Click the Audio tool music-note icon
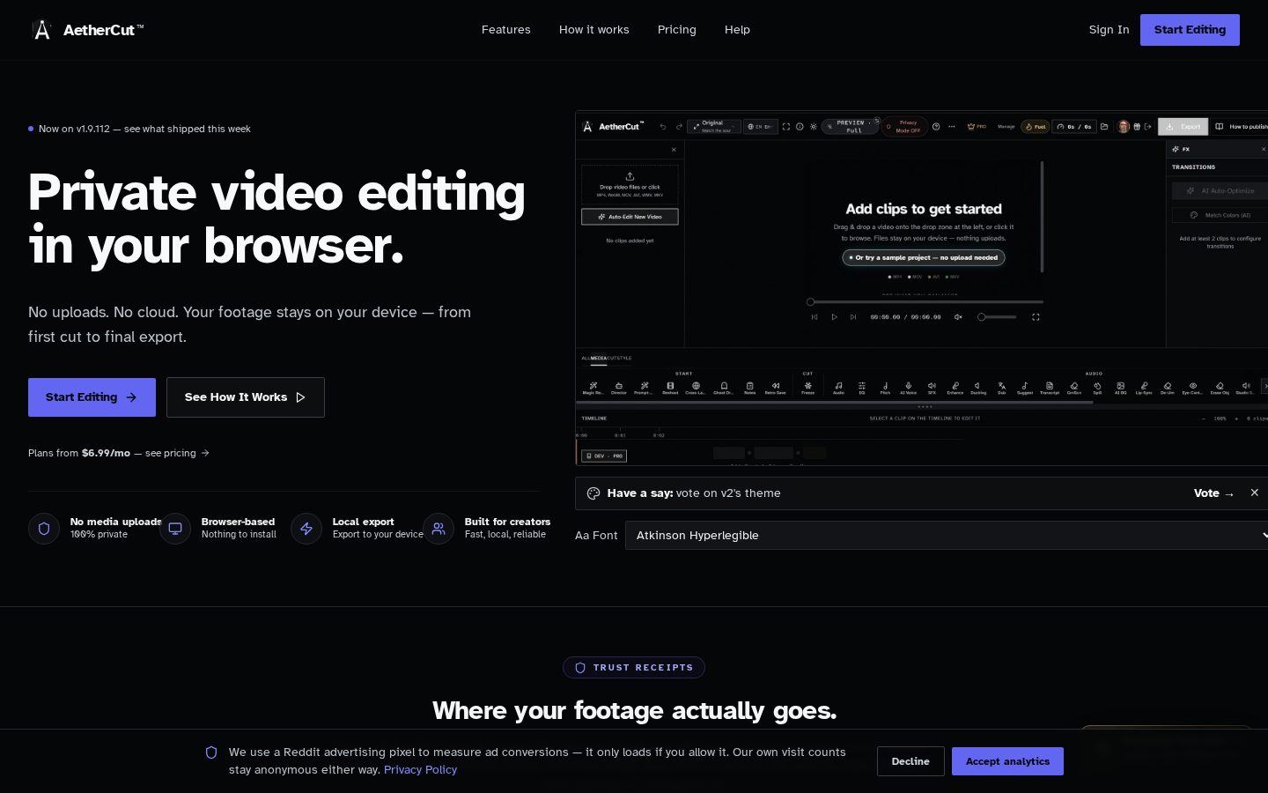The image size is (1268, 793). 838,386
